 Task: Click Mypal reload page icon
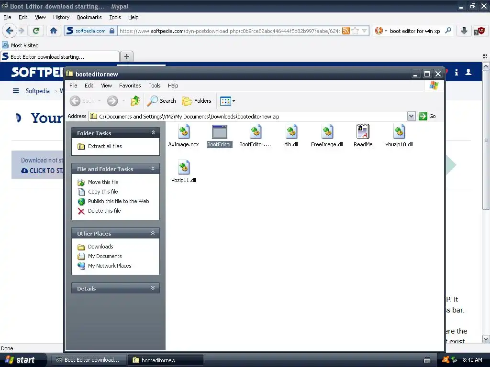click(x=36, y=31)
